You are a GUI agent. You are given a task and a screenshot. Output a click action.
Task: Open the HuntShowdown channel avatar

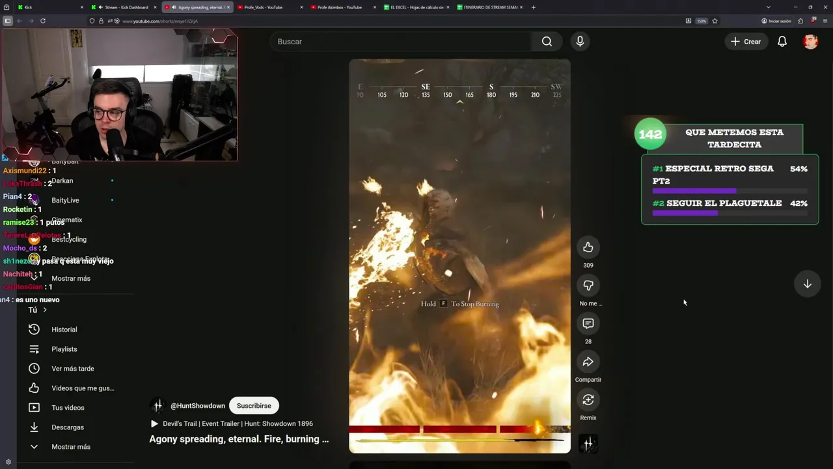[x=157, y=406]
